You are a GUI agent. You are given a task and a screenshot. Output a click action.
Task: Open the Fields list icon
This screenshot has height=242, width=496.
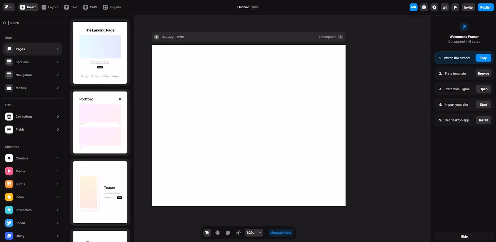[9, 129]
